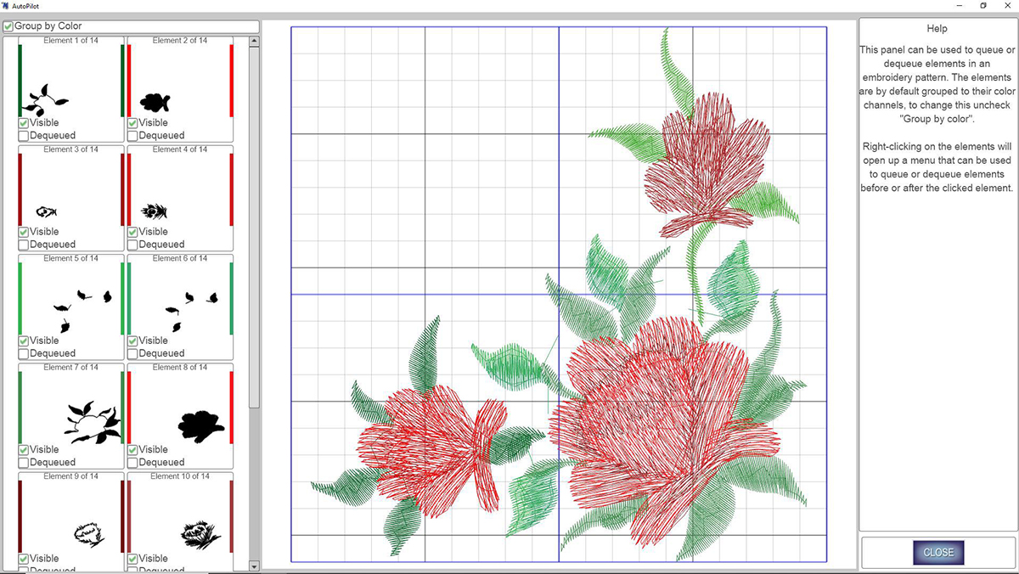Screen dimensions: 1019x574
Task: Uncheck the Group by Color checkbox
Action: click(x=8, y=26)
